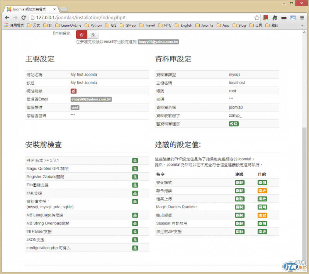Open the NTU bookmark folder
The height and width of the screenshot is (274, 309).
(165, 25)
